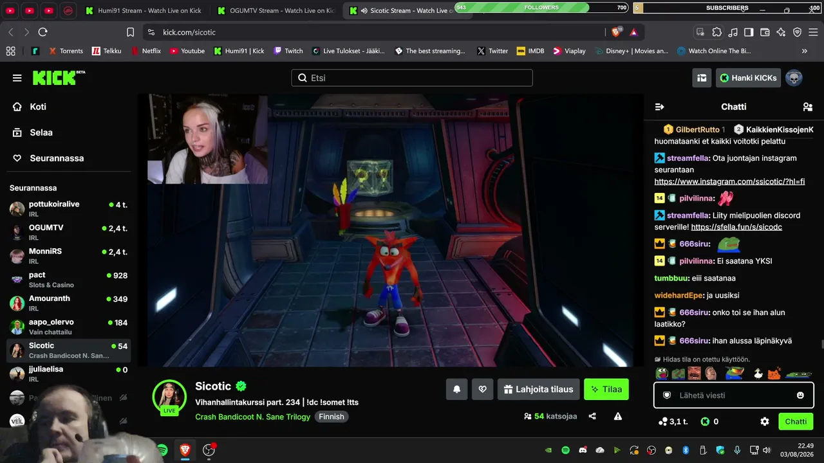Toggle the browser sidebar panel
824x463 pixels.
749,32
